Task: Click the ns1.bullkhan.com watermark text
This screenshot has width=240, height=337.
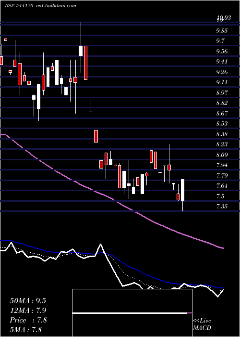Action: (55, 6)
